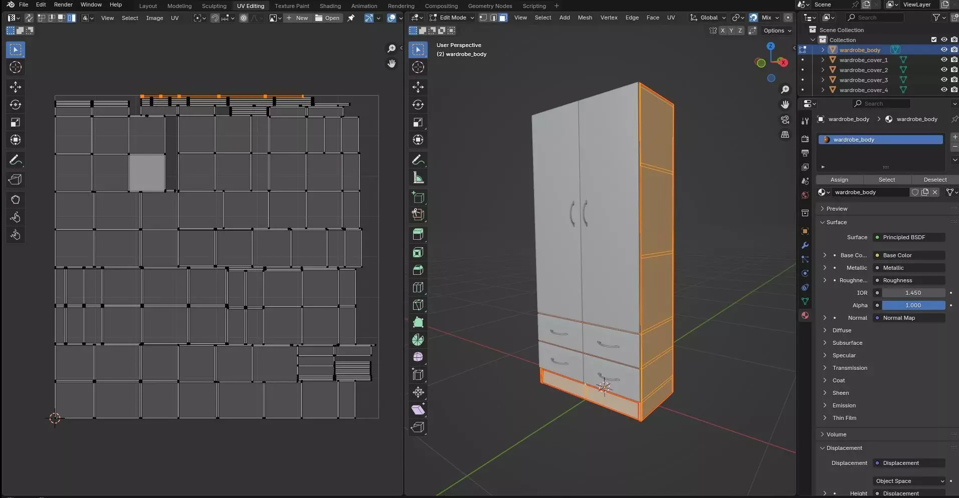
Task: Open Object Space dropdown
Action: pos(909,481)
